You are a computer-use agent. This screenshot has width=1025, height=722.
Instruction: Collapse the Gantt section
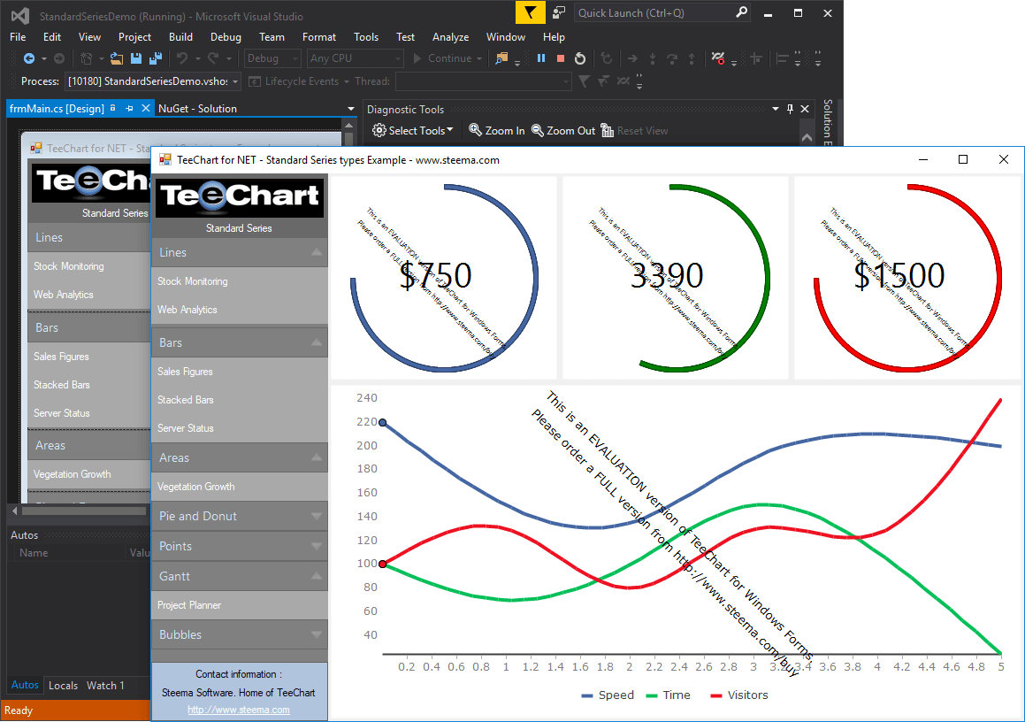click(317, 576)
